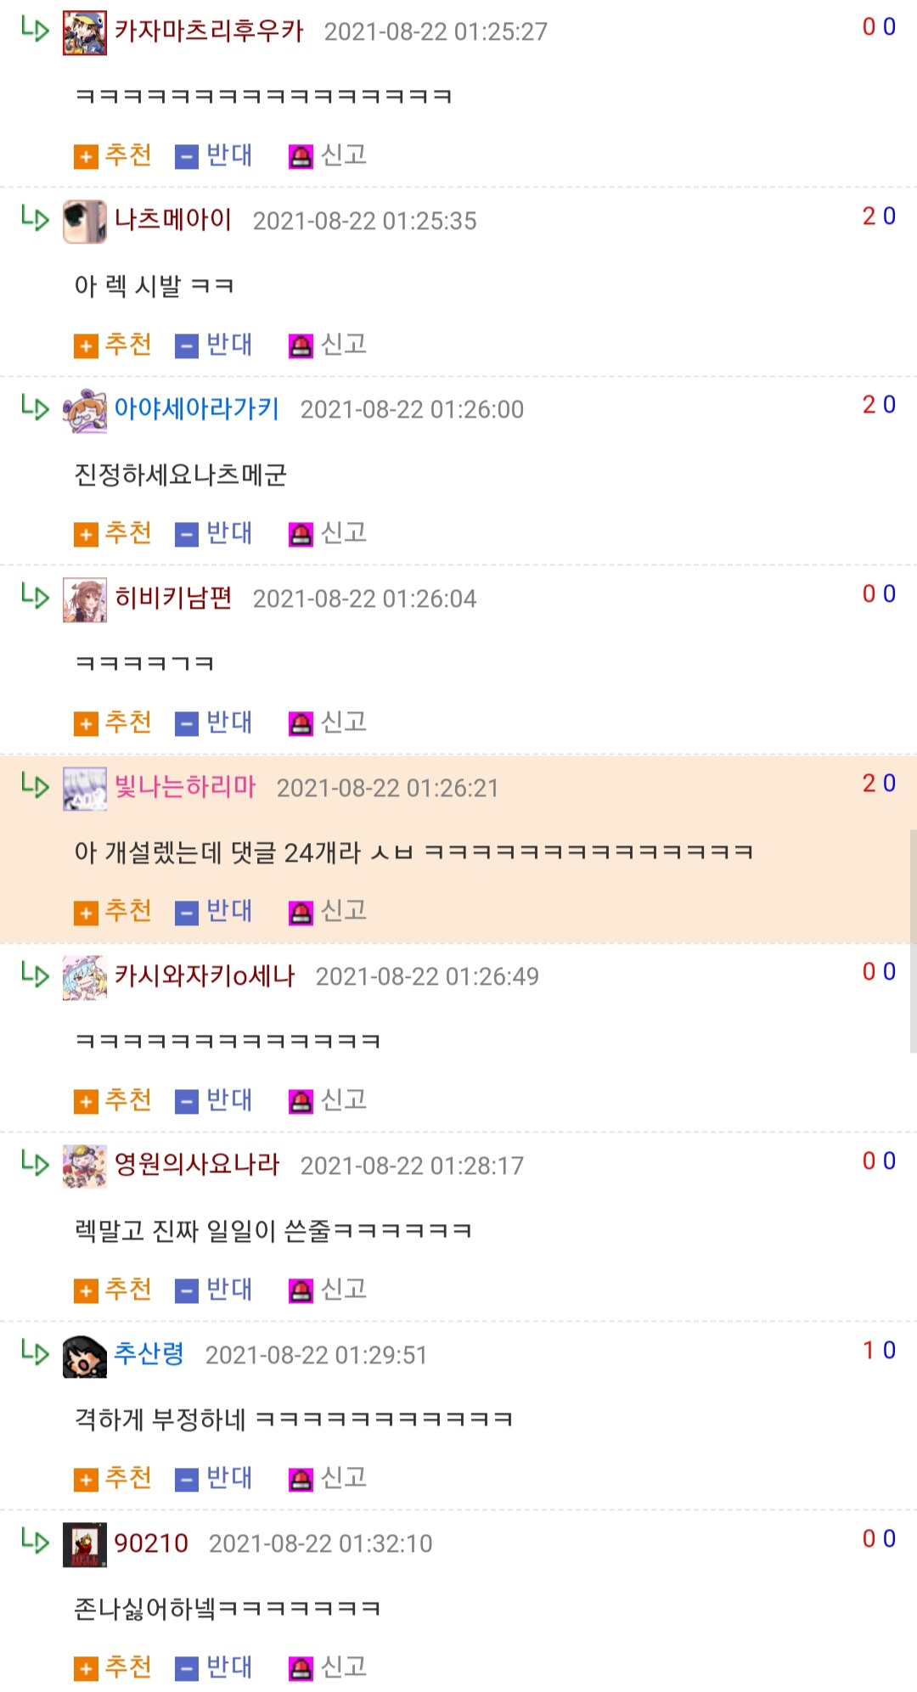
Task: Click the scrollbar on the right edge
Action: coord(913,941)
